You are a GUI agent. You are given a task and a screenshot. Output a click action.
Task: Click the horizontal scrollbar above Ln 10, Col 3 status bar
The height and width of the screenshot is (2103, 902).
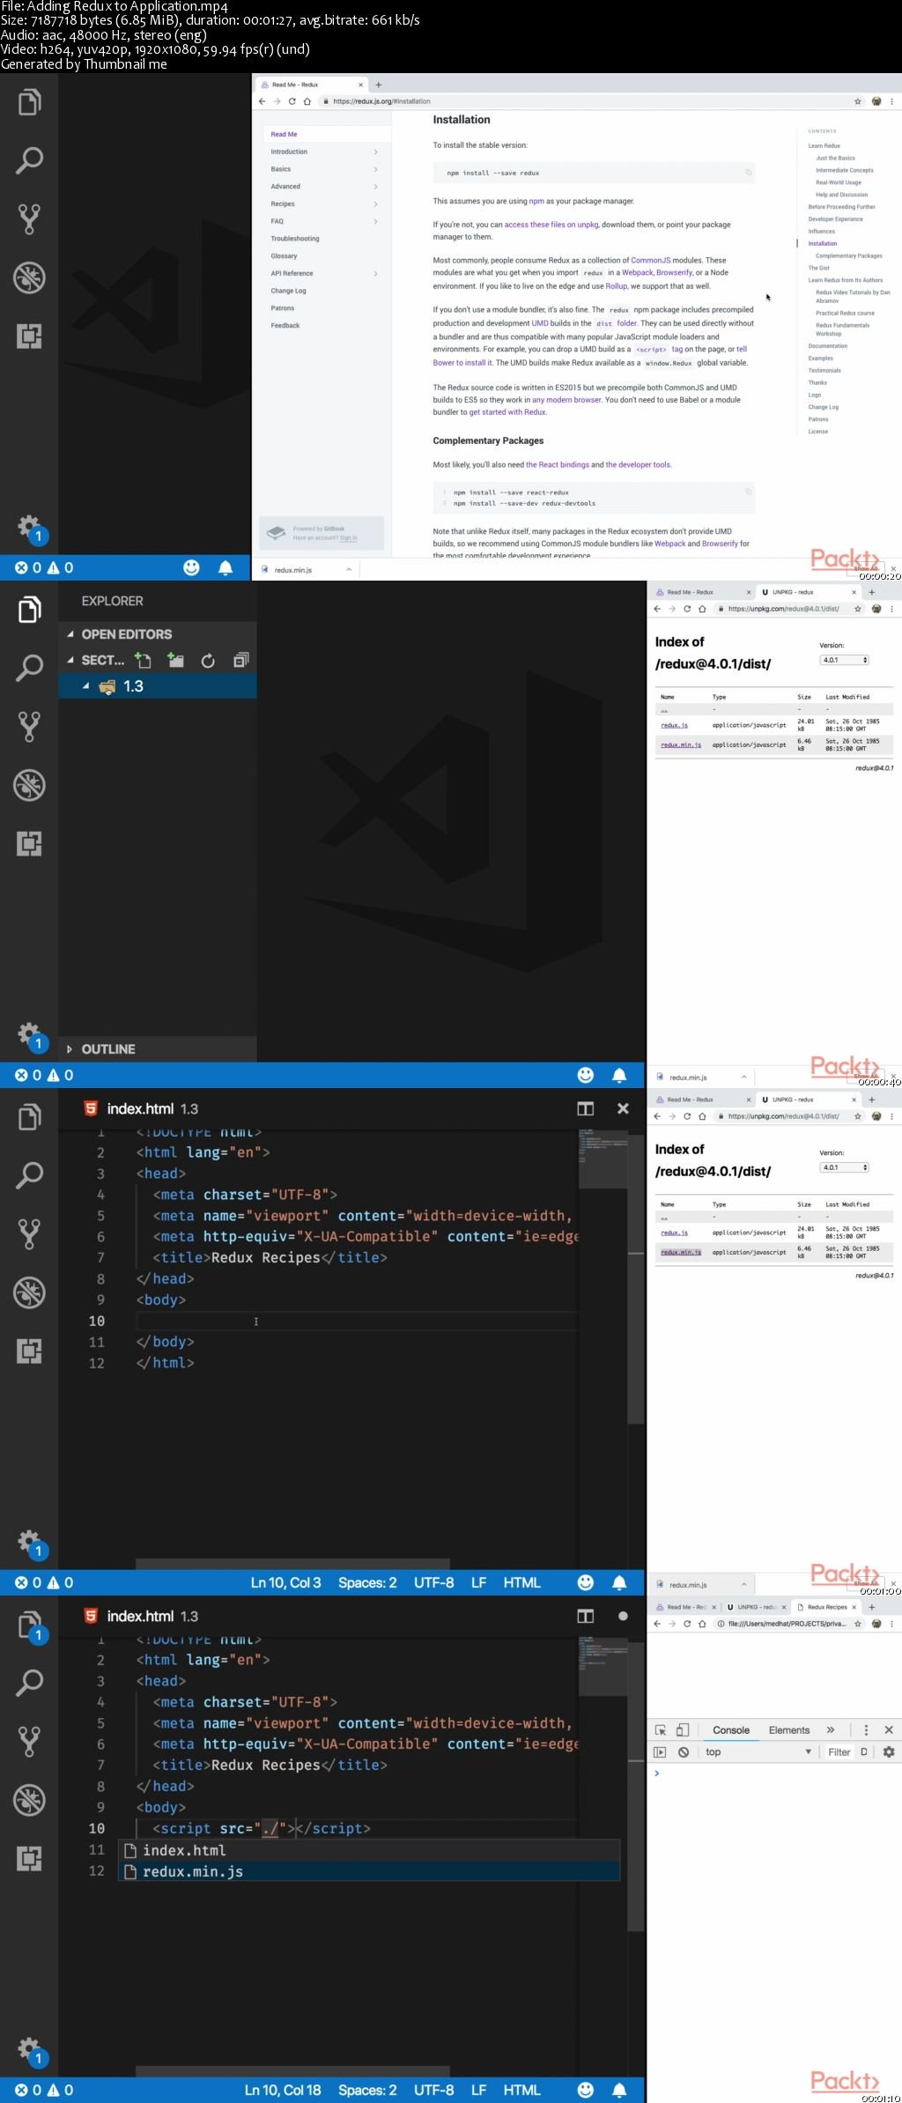(x=292, y=1564)
